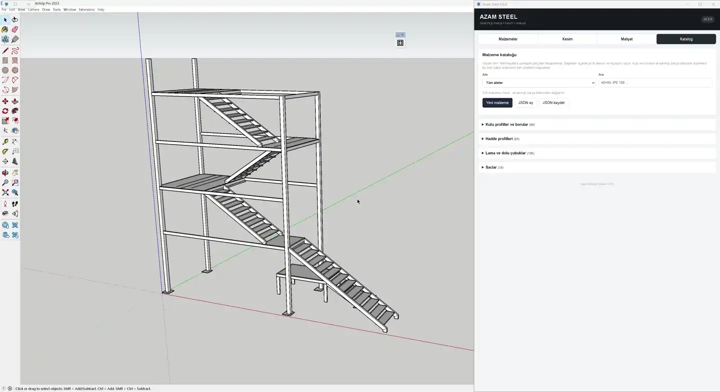This screenshot has width=720, height=392.
Task: Activate the Move tool
Action: coord(5,101)
